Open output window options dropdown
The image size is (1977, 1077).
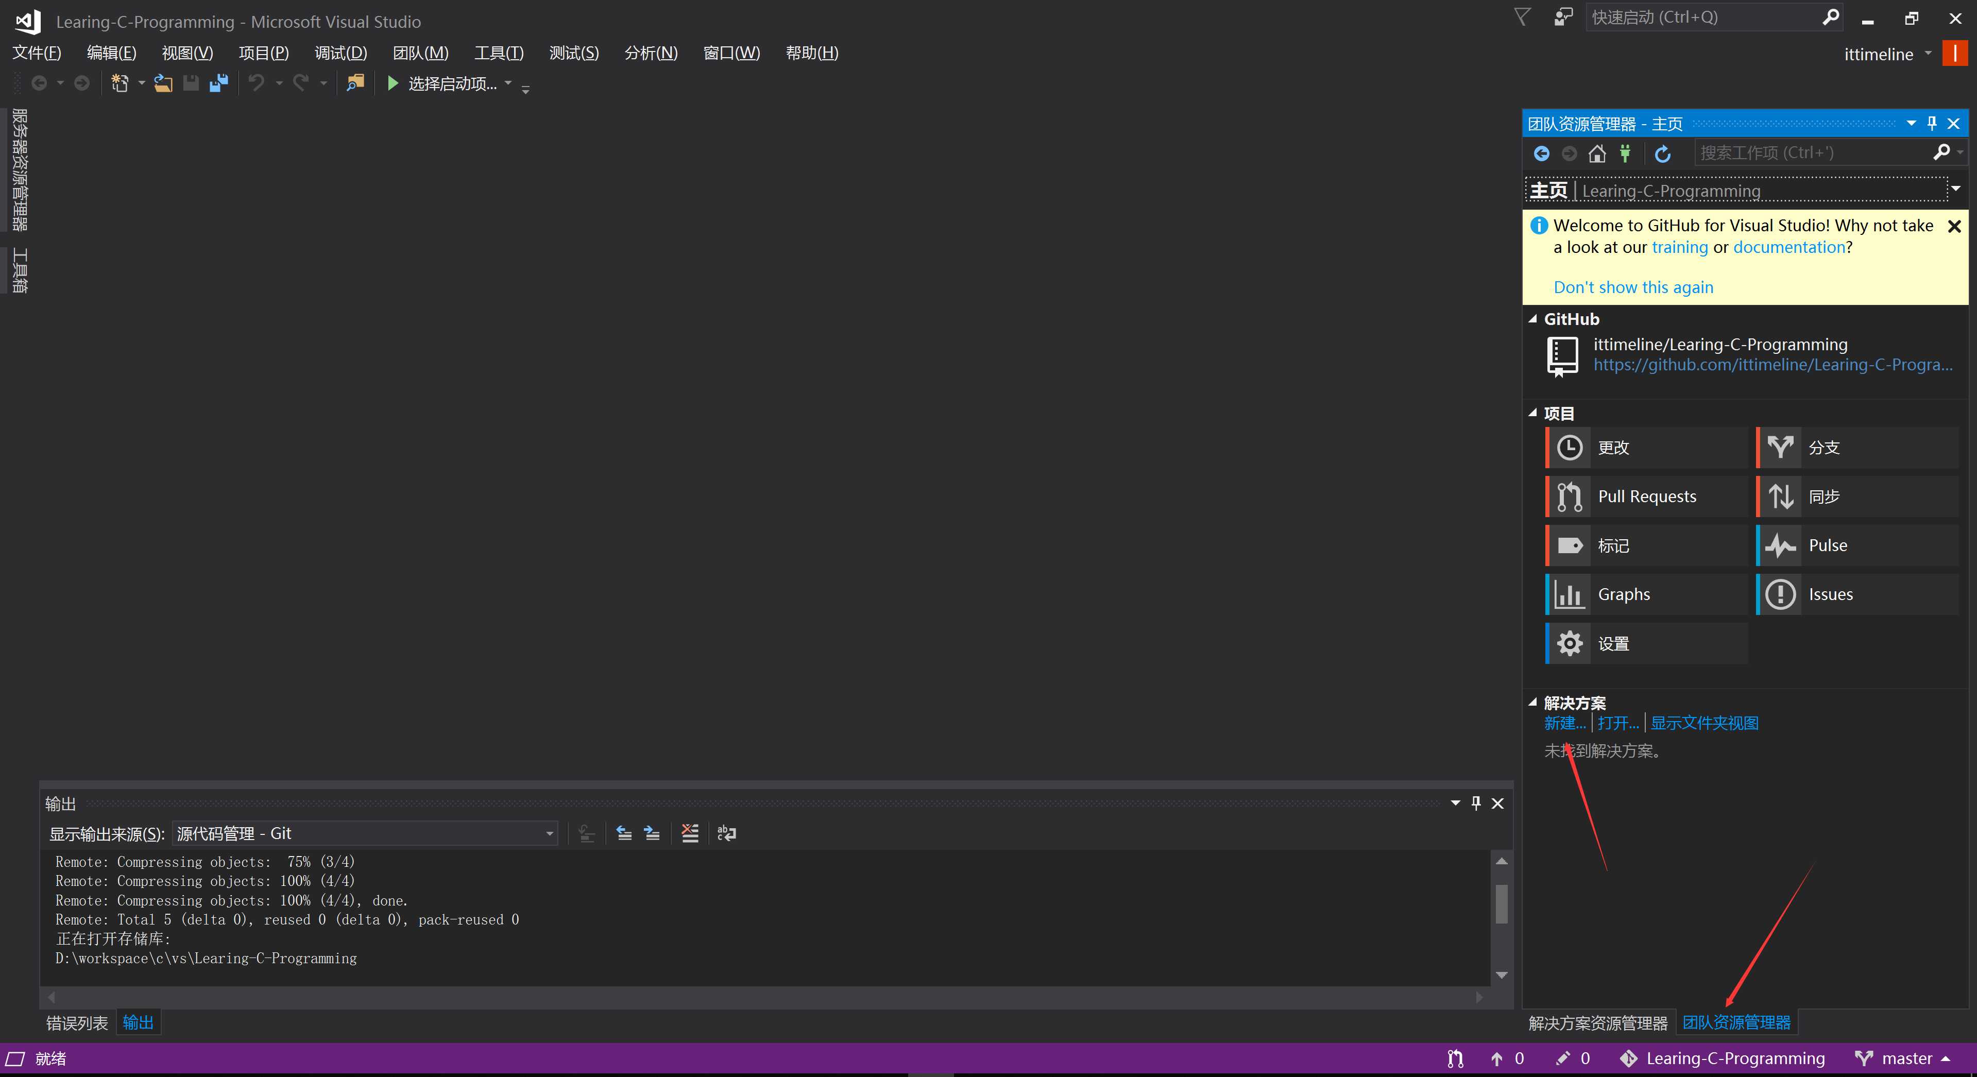1455,803
